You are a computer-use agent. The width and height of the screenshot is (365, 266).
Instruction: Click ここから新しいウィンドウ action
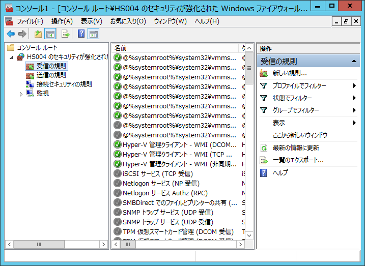point(300,135)
